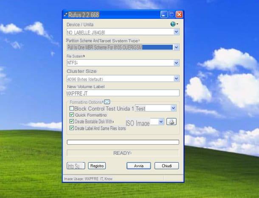The height and width of the screenshot is (198, 259).
Task: Open the globe language menu icon
Action: tap(174, 24)
